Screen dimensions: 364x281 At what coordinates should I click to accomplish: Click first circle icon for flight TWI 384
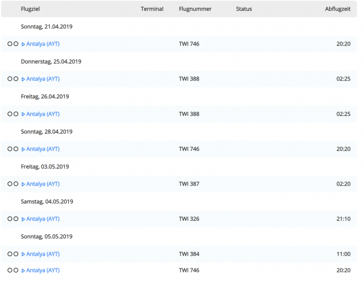(x=10, y=254)
